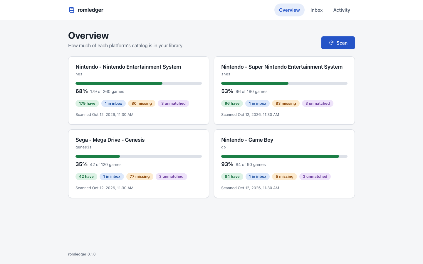Select the '77 missing' badge

[x=140, y=177]
